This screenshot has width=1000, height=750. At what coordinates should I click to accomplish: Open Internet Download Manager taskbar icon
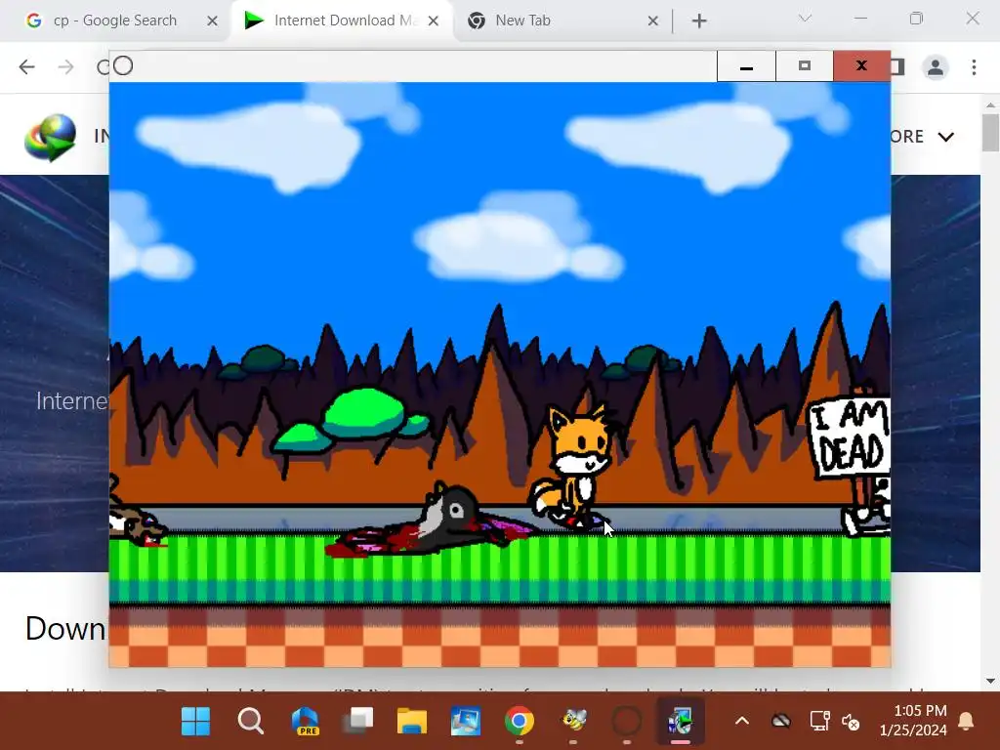[681, 722]
